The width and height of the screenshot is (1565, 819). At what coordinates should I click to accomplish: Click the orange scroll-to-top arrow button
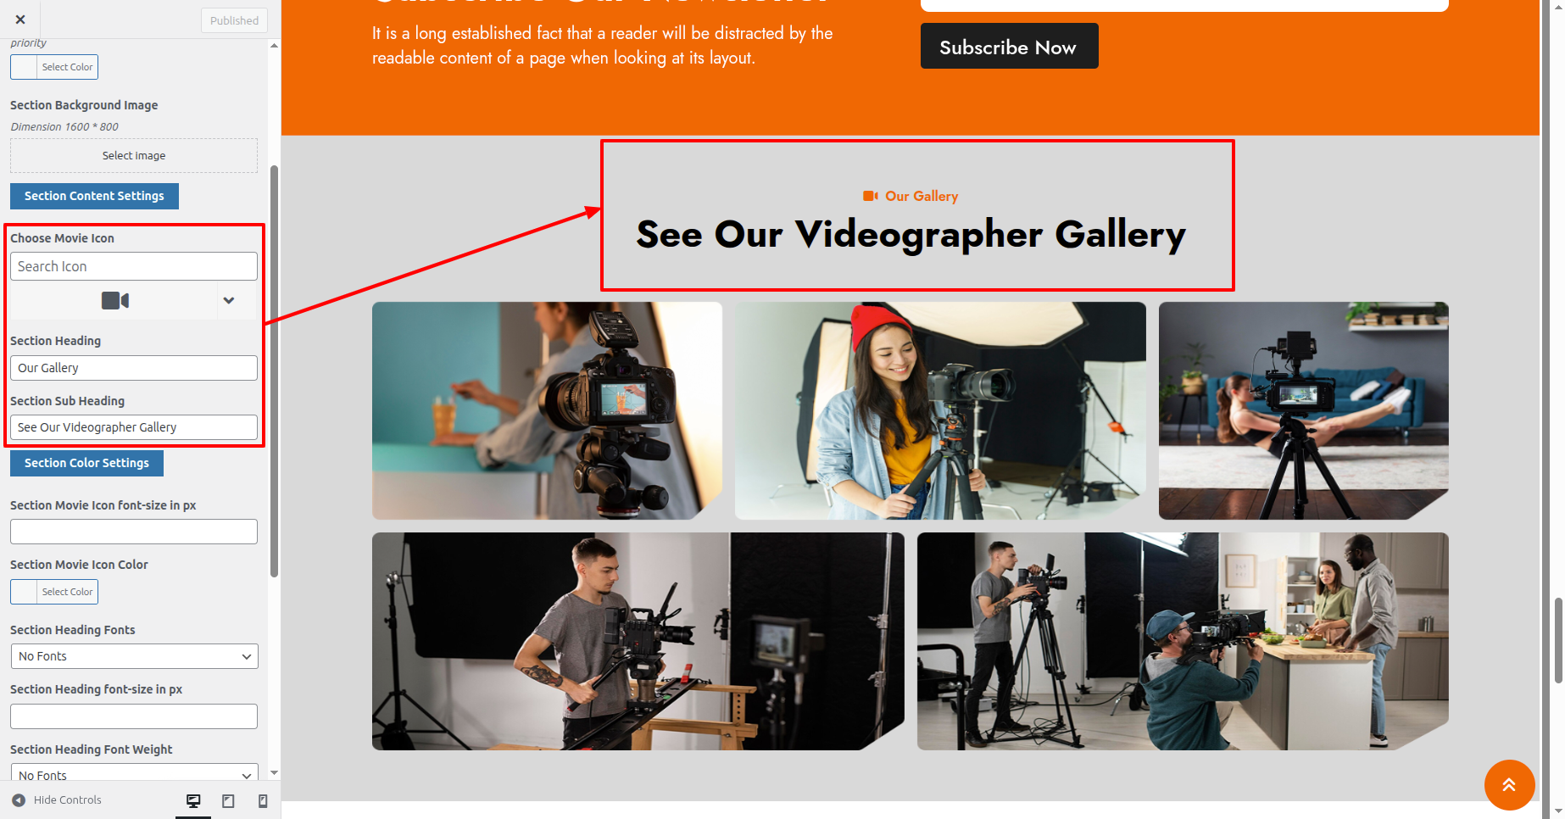click(1509, 784)
